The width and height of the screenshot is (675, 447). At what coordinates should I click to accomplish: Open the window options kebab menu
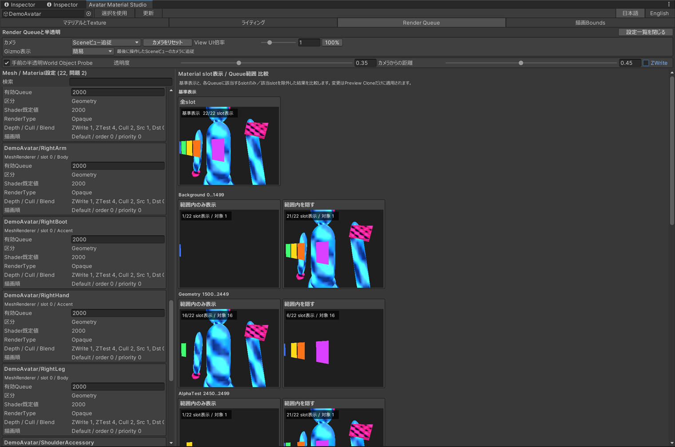669,4
